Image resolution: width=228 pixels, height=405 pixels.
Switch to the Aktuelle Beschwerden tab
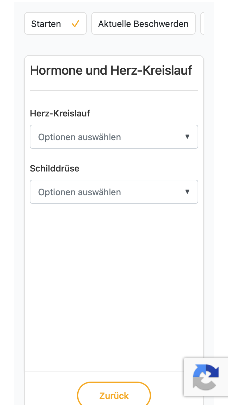click(x=143, y=23)
